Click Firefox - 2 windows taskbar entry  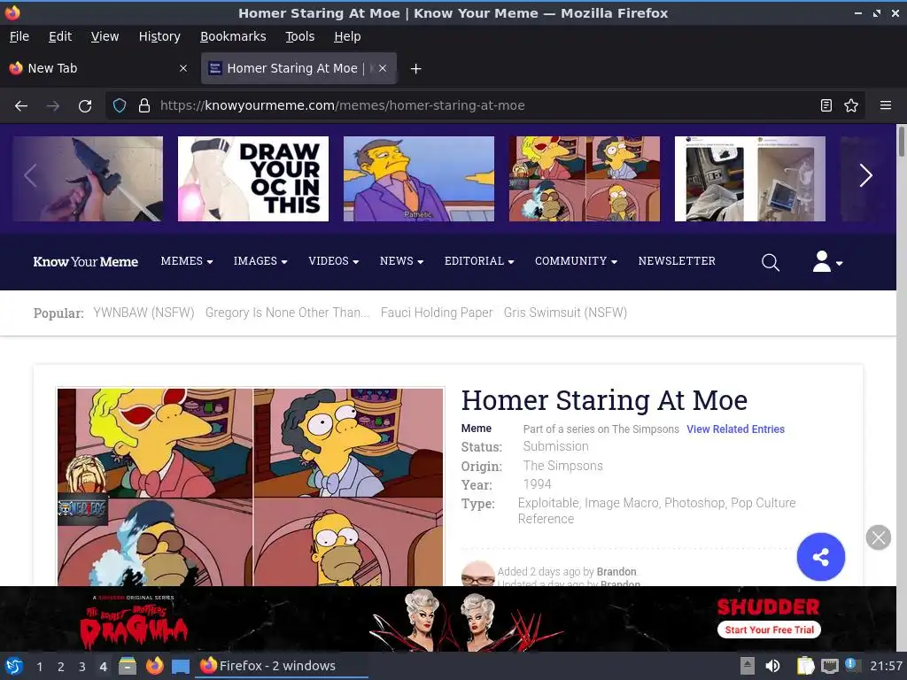click(x=283, y=666)
